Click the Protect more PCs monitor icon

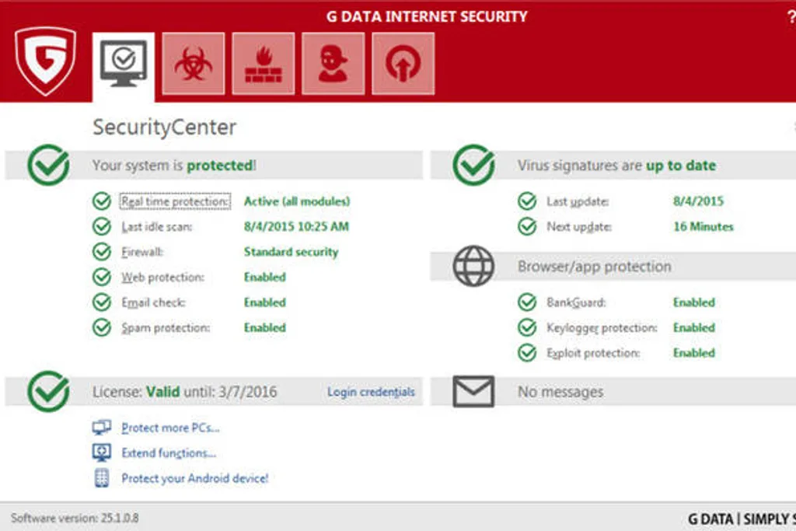(102, 428)
